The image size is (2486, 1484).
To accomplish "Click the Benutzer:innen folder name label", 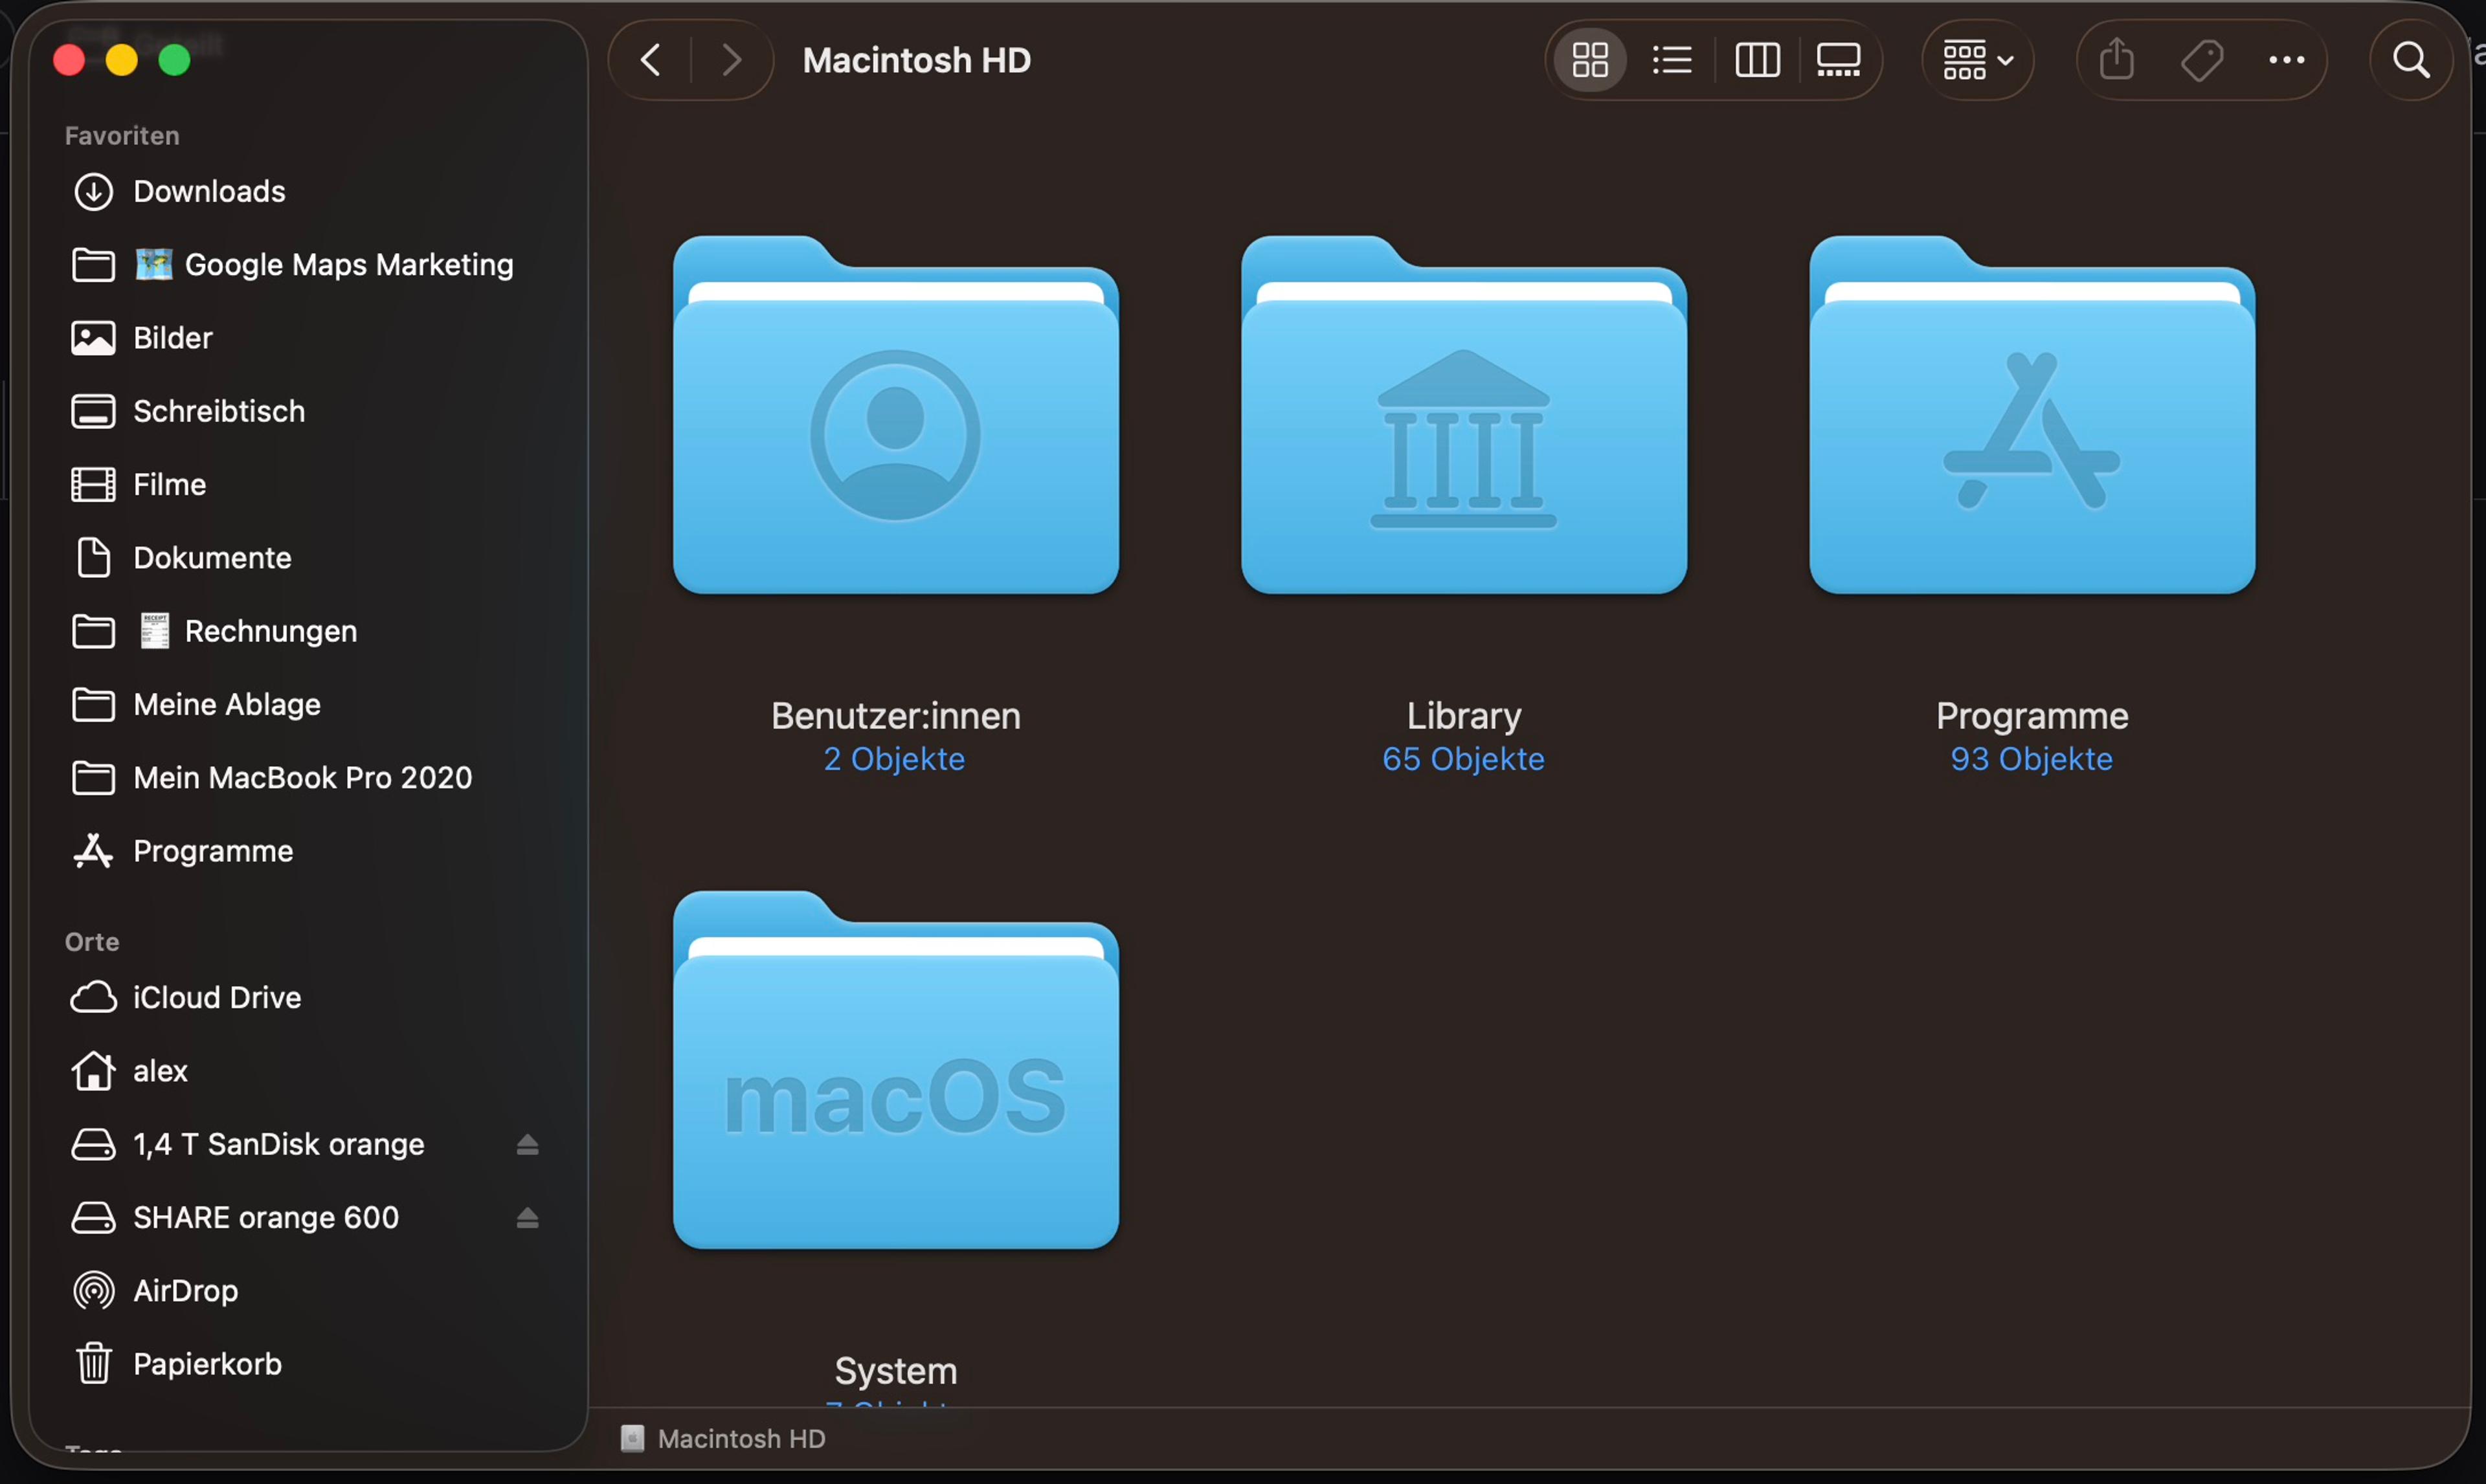I will (896, 716).
